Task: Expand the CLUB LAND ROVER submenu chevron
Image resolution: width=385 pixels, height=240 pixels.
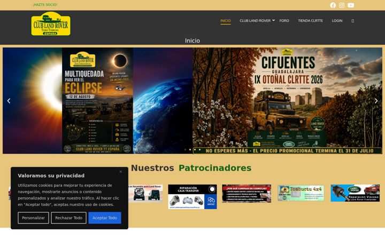Action: (x=273, y=20)
